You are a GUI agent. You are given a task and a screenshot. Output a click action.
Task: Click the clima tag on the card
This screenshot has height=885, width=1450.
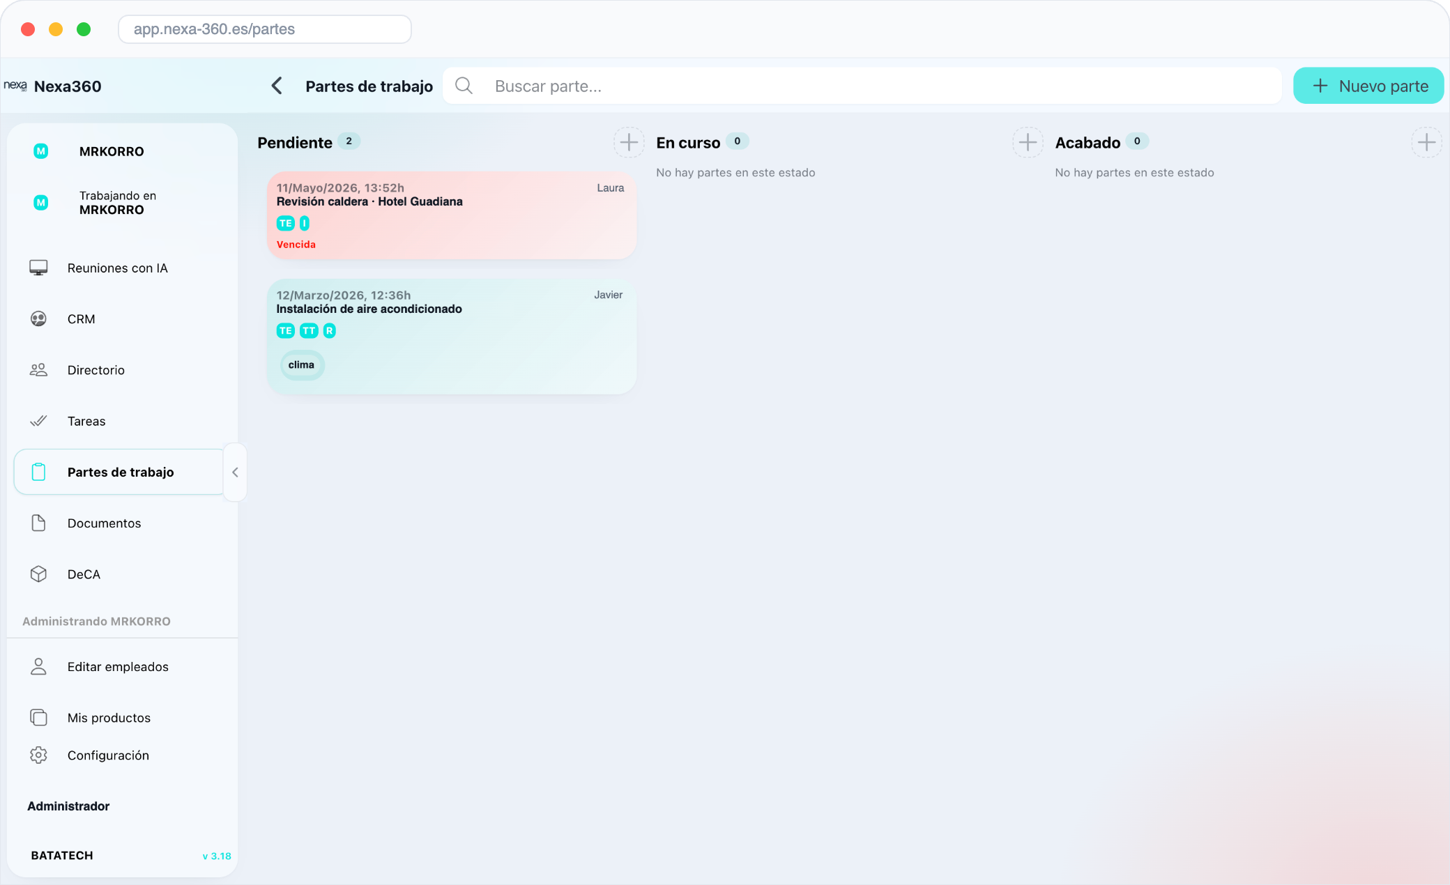coord(302,365)
